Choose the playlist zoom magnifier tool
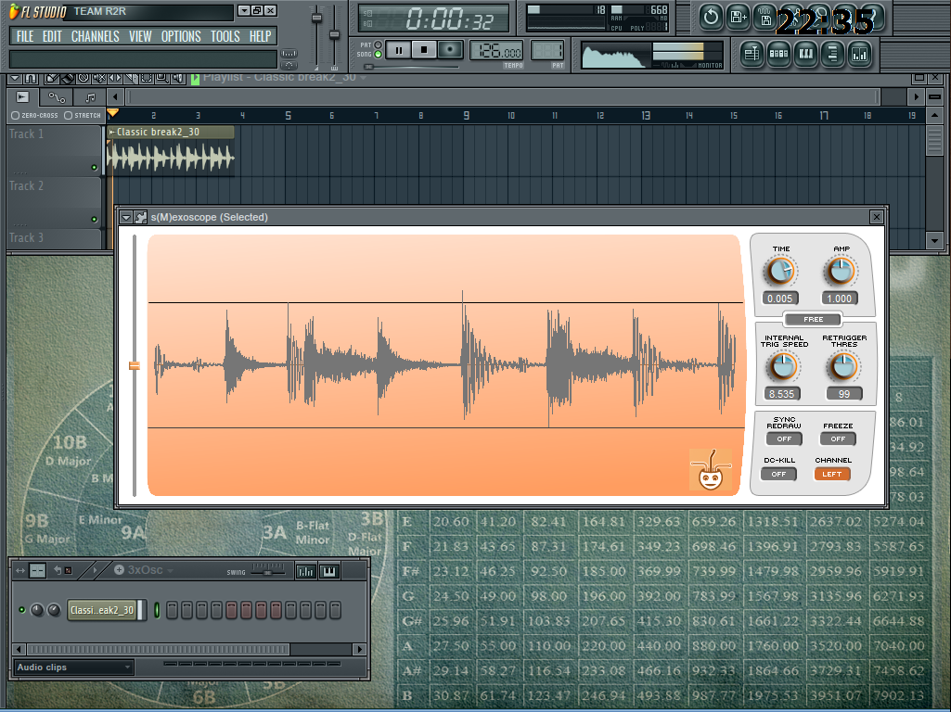951x712 pixels. 162,78
